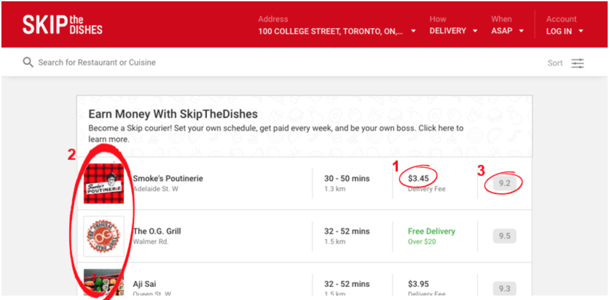Open the filter settings icon beside Sort
The height and width of the screenshot is (300, 610).
pos(577,63)
